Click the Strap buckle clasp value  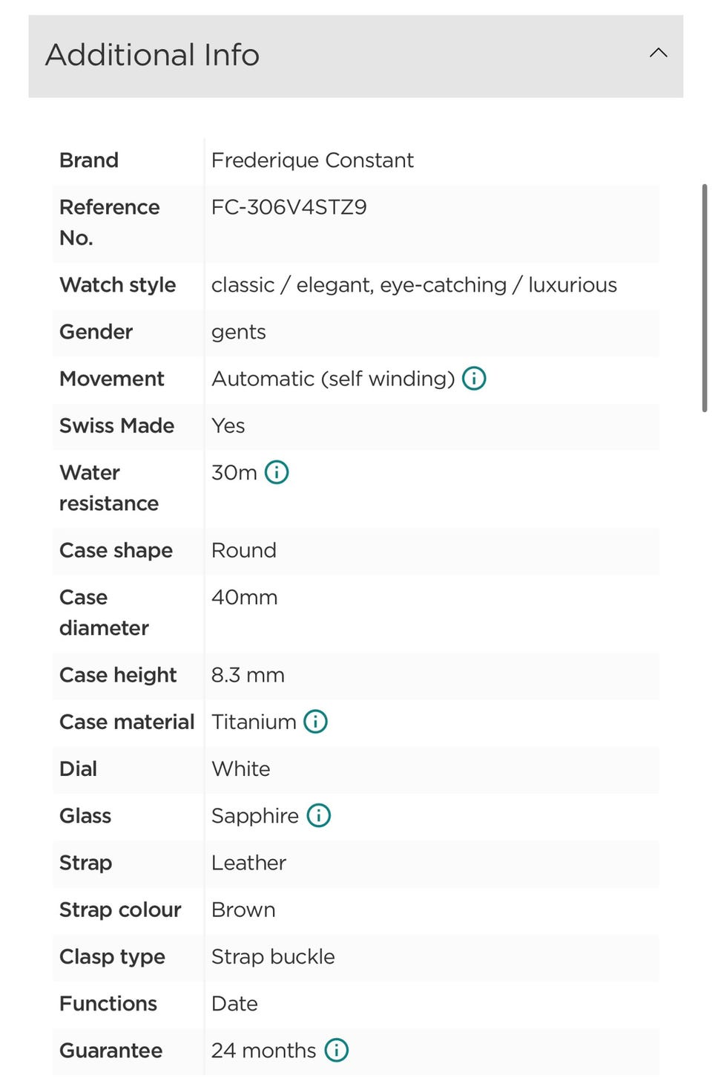[273, 956]
